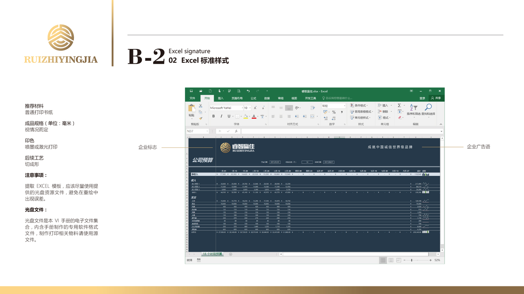Click the Paste clipboard icon
Screen dimensions: 524x294
click(191, 108)
